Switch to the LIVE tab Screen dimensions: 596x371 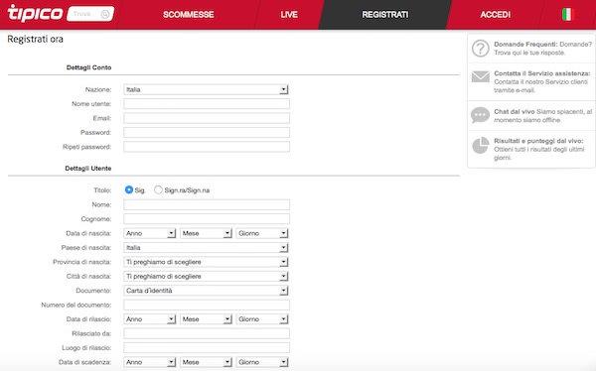click(289, 15)
